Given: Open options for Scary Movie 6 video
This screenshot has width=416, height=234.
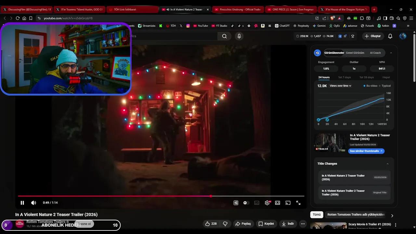Looking at the screenshot, I should 396,225.
